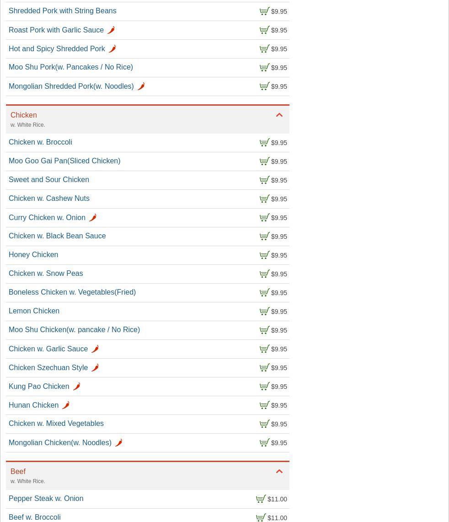Collapse the Beef section with its arrow
Image resolution: width=449 pixels, height=522 pixels.
click(x=279, y=472)
